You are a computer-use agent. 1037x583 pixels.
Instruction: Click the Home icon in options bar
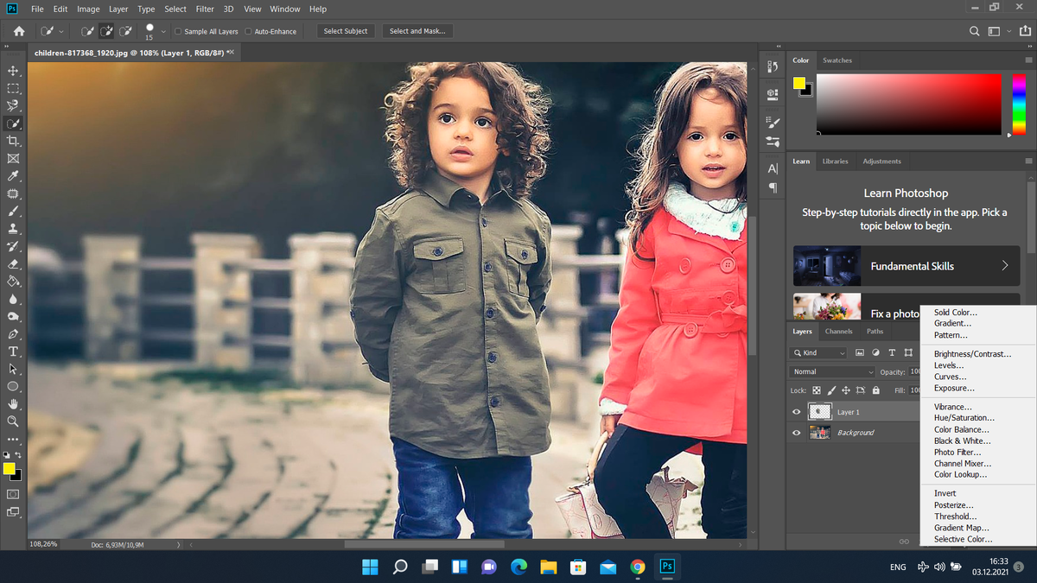19,31
